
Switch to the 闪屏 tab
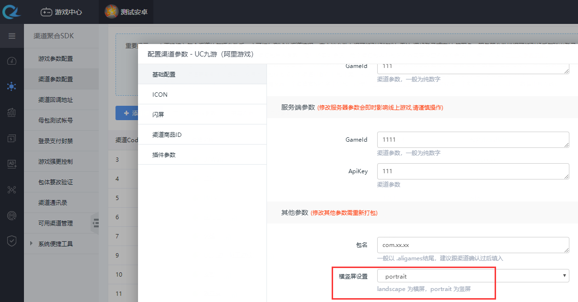[x=158, y=115]
